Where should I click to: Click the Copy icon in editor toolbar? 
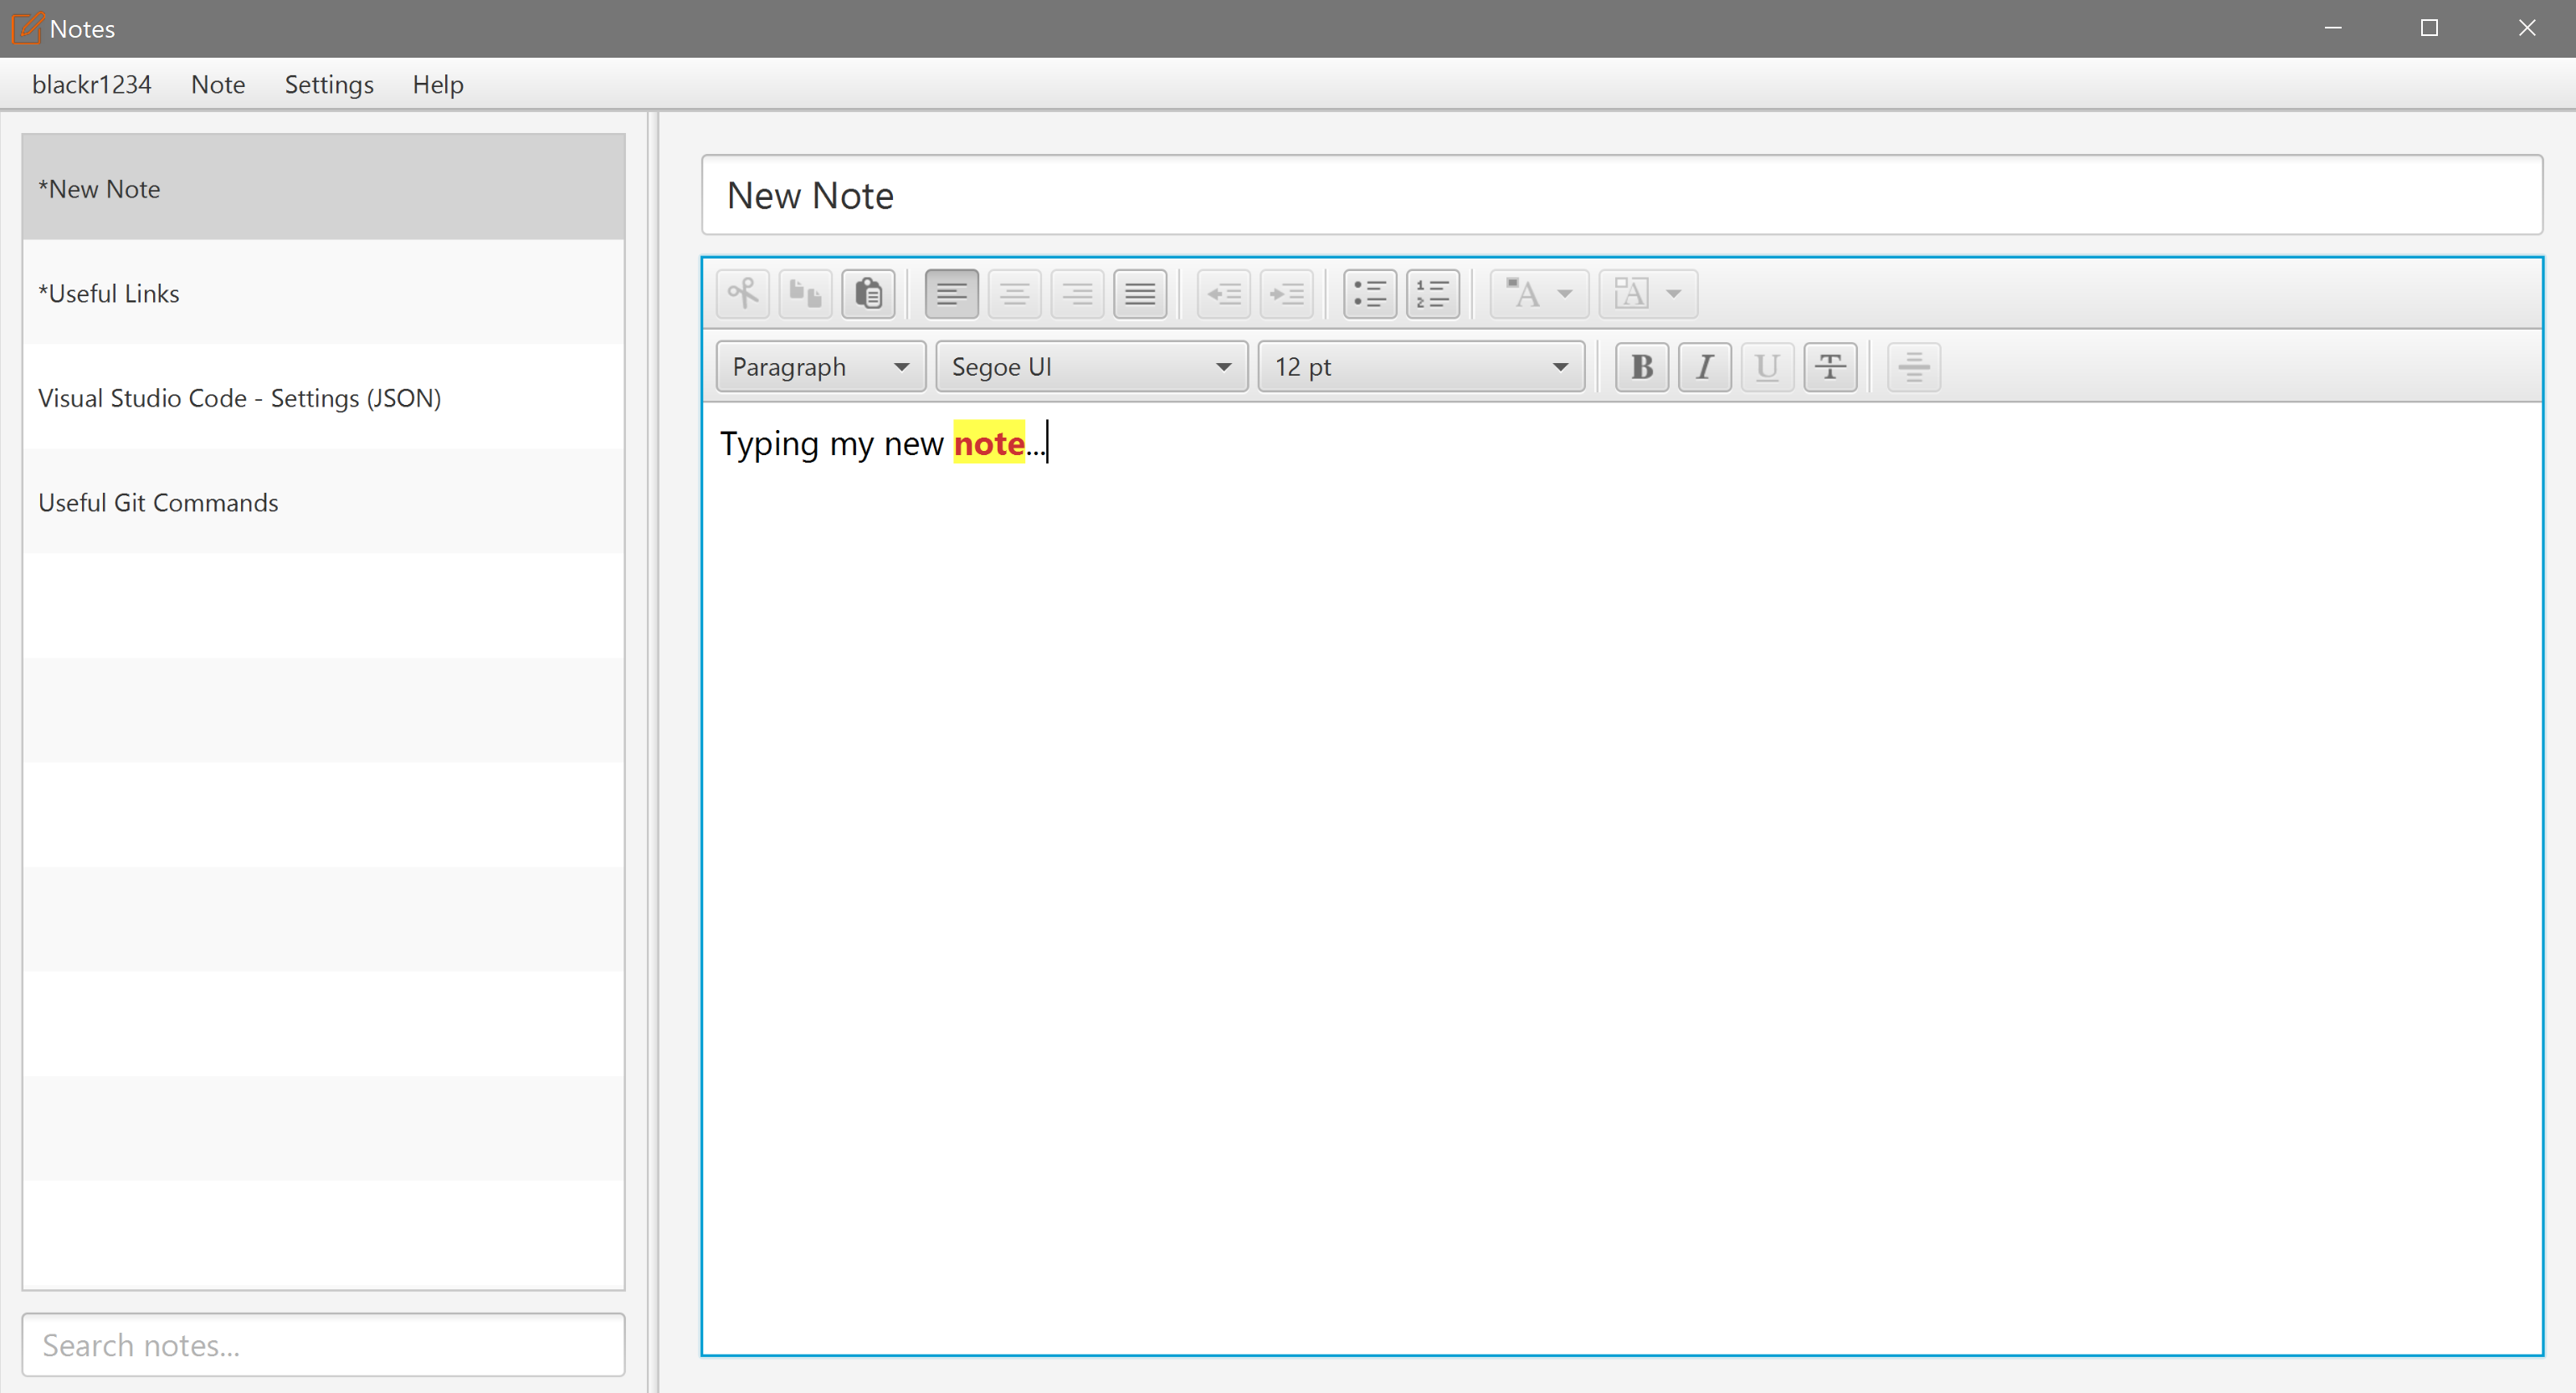805,294
